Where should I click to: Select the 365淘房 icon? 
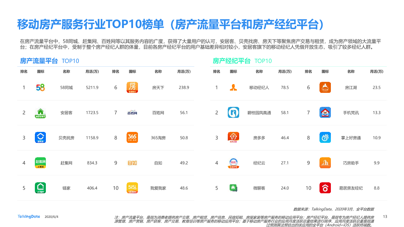132,138
